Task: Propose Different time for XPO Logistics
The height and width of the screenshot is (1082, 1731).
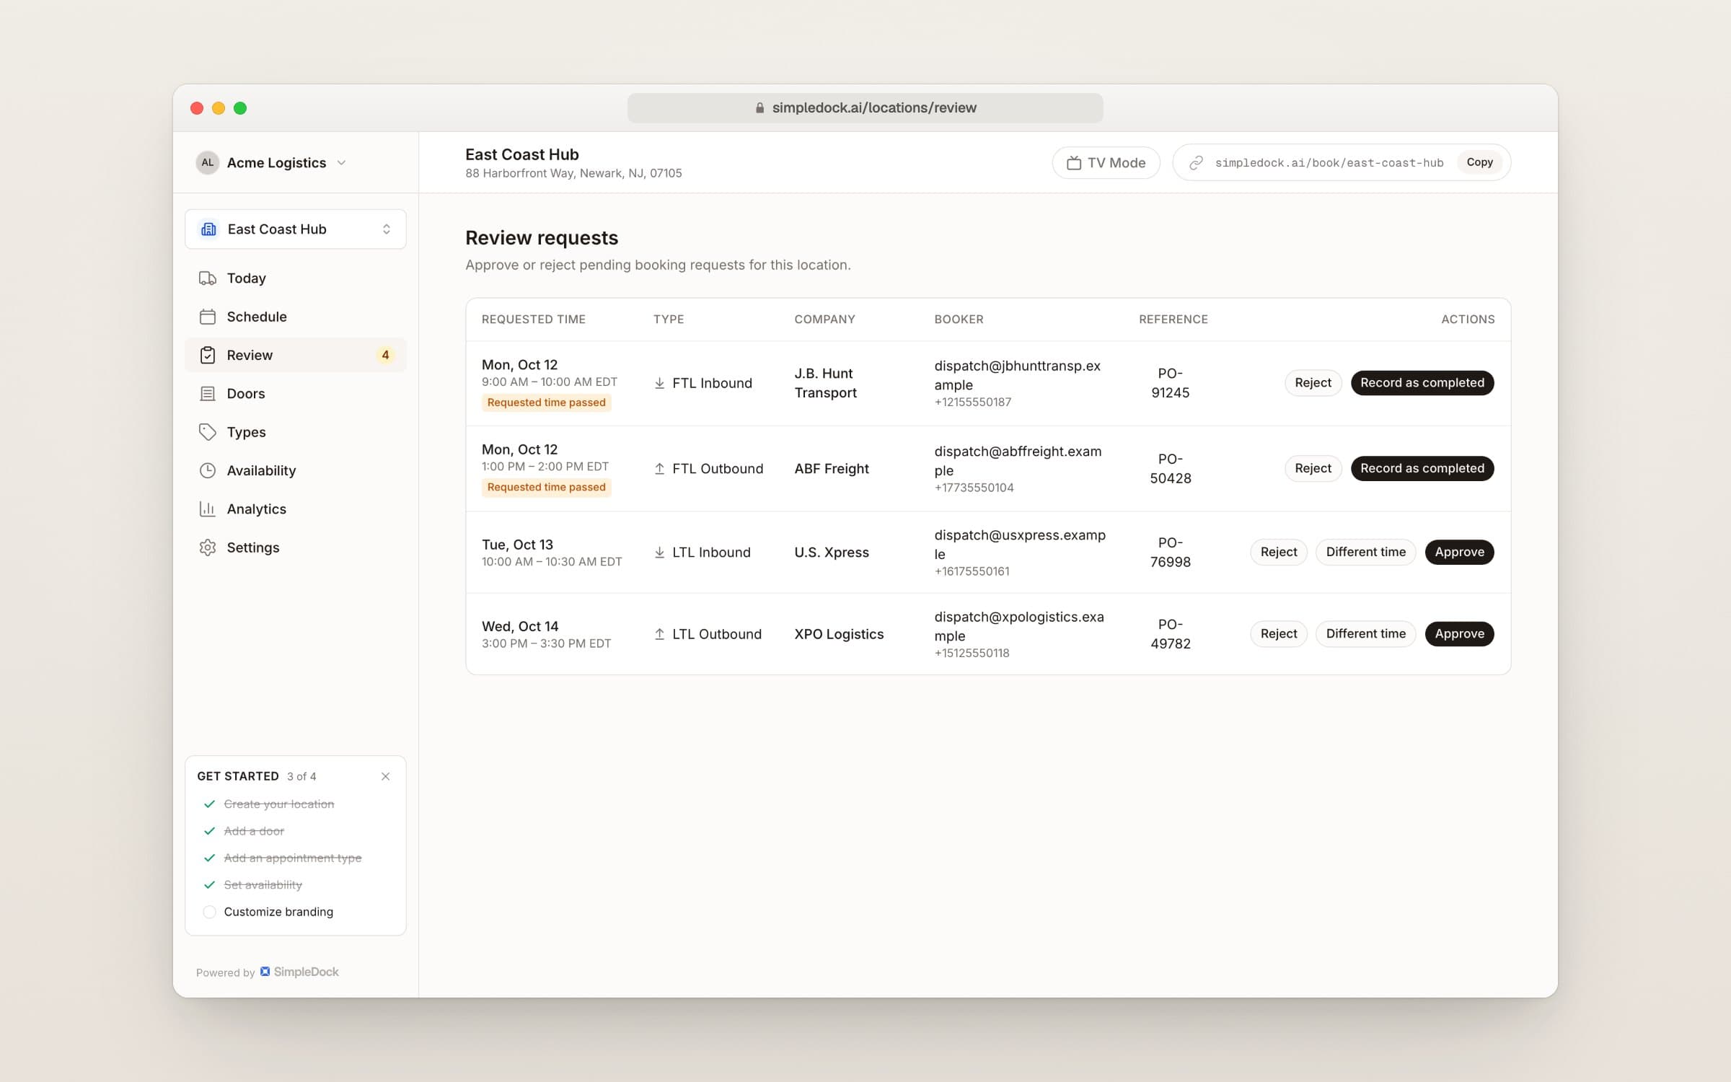Action: pos(1365,634)
